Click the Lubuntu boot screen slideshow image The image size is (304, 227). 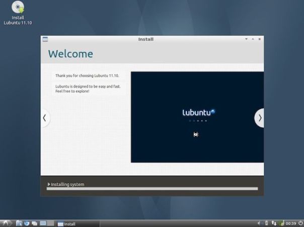tap(197, 117)
